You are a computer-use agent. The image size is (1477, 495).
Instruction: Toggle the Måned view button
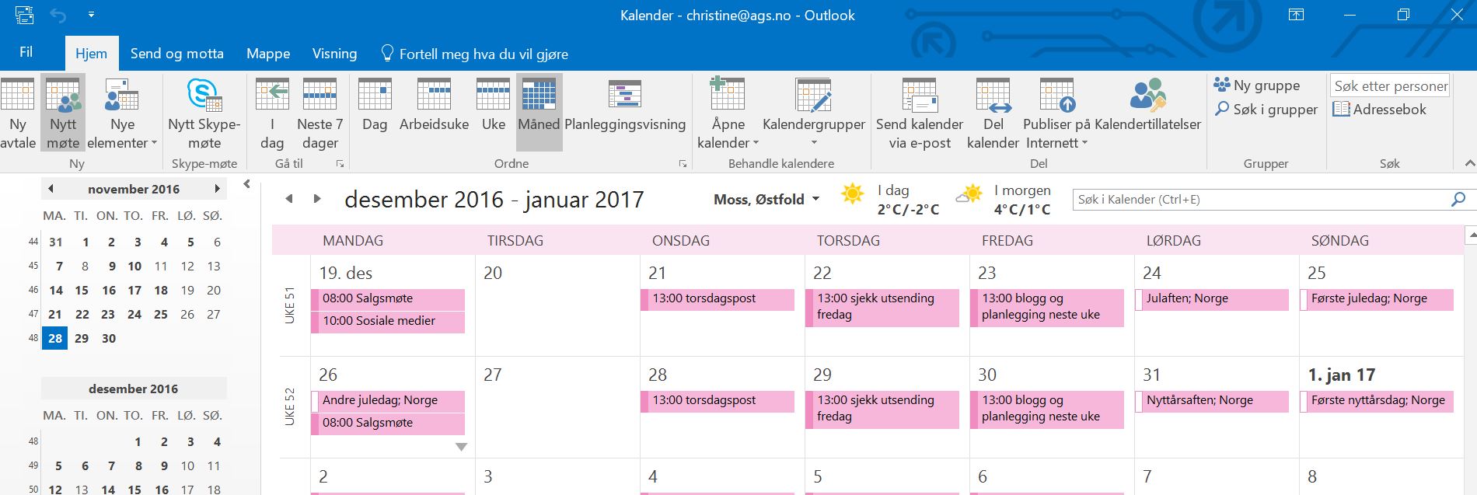point(539,113)
